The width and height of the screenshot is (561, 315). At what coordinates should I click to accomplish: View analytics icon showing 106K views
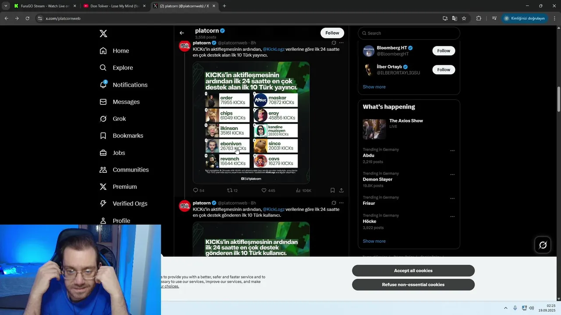(x=298, y=190)
